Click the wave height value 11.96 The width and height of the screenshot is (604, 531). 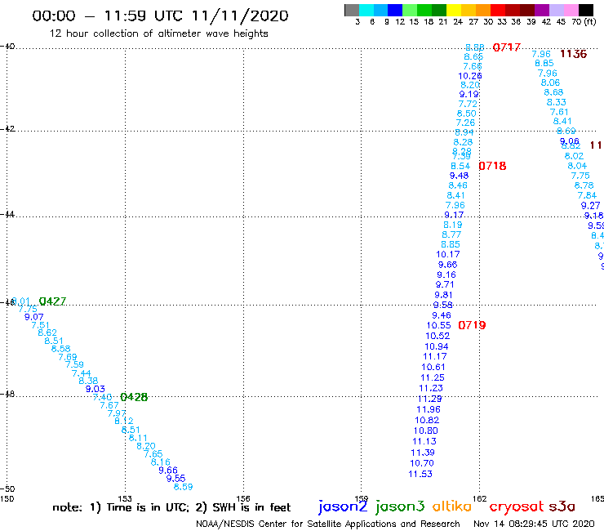429,409
